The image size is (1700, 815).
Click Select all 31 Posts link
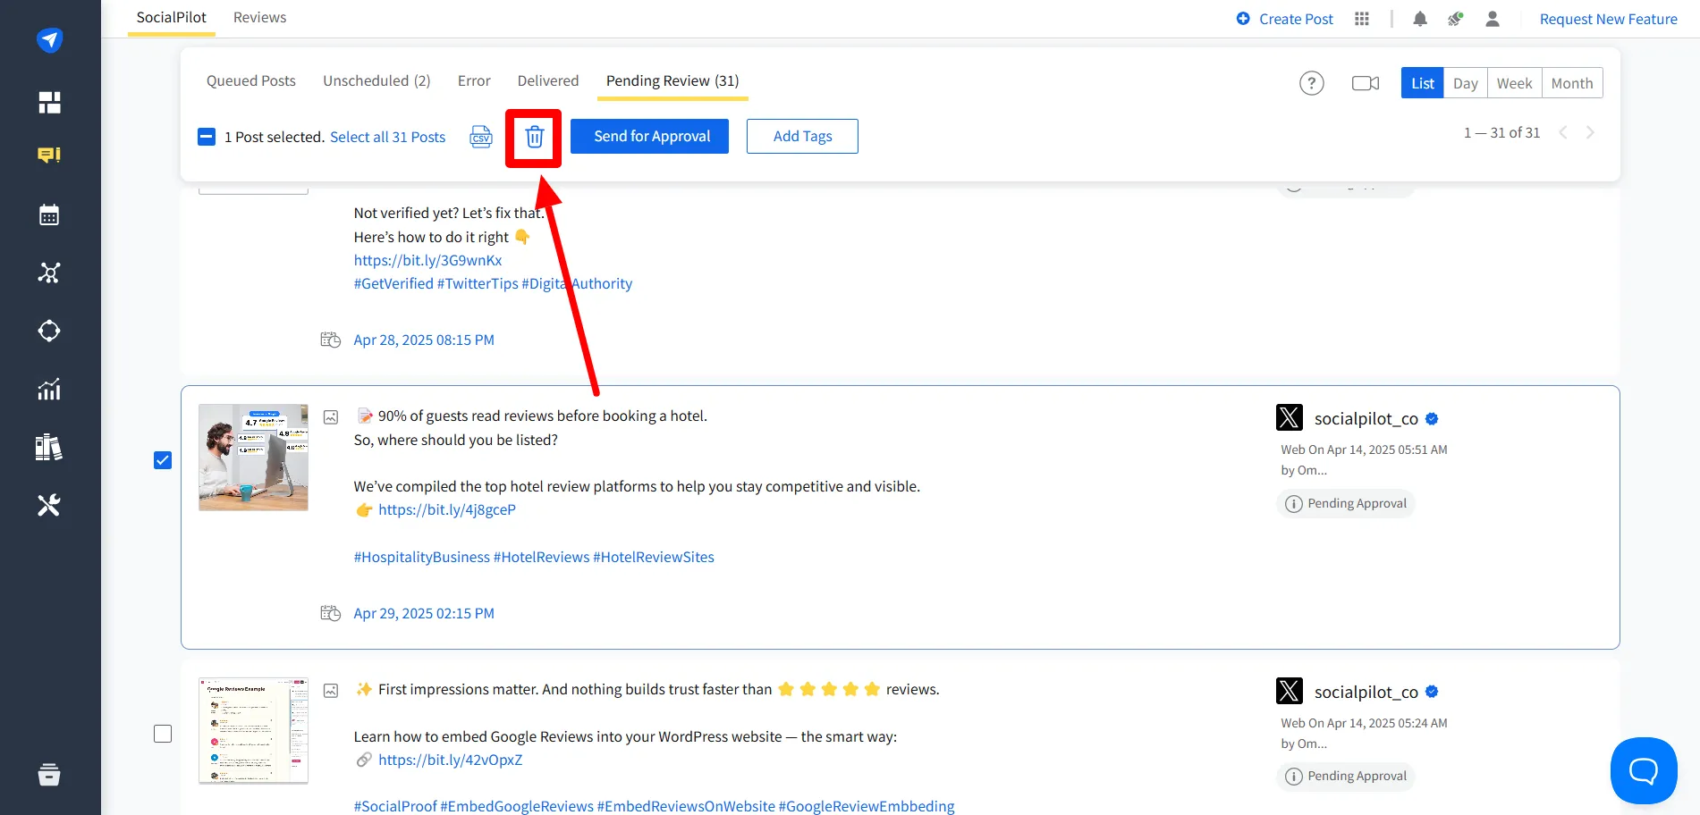[x=388, y=137]
